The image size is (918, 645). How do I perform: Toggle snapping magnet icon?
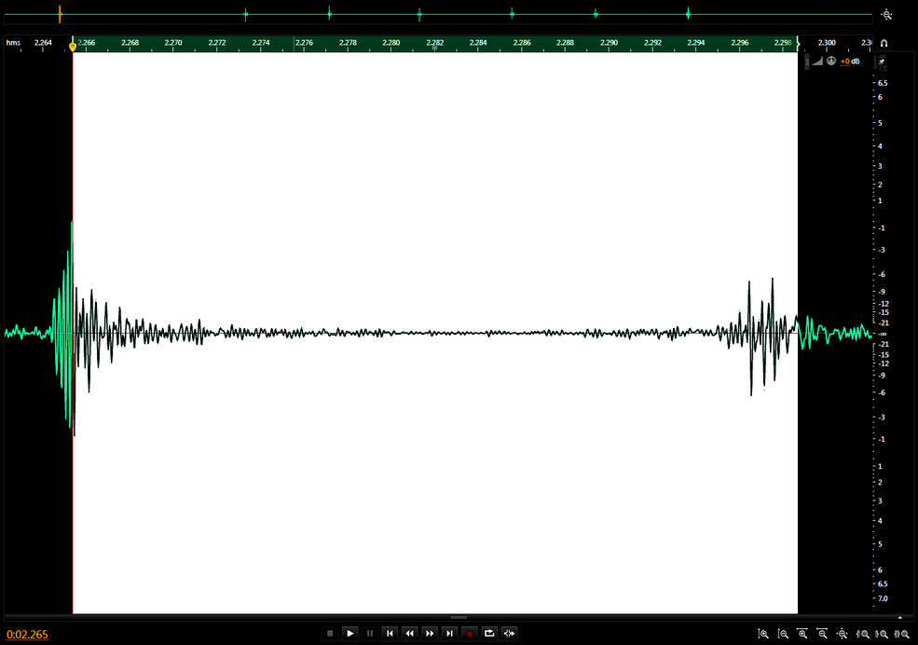pos(884,43)
